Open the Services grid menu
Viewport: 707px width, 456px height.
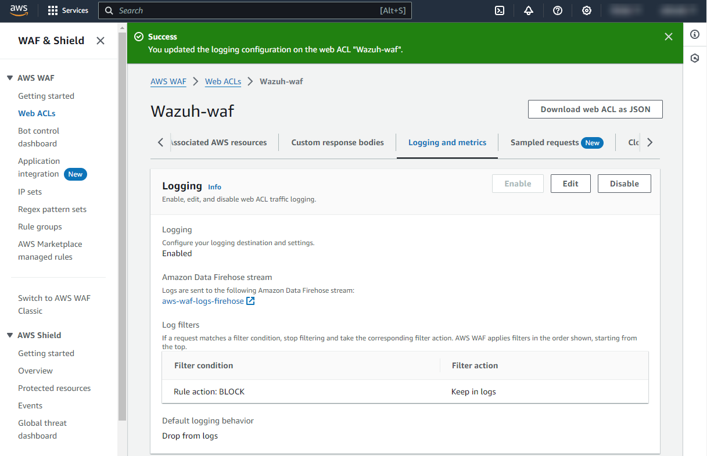(68, 10)
